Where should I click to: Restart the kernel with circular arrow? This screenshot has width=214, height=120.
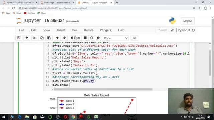pyautogui.click(x=92, y=38)
